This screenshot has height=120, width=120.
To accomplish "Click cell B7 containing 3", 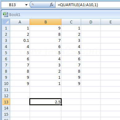I will coord(46,65).
